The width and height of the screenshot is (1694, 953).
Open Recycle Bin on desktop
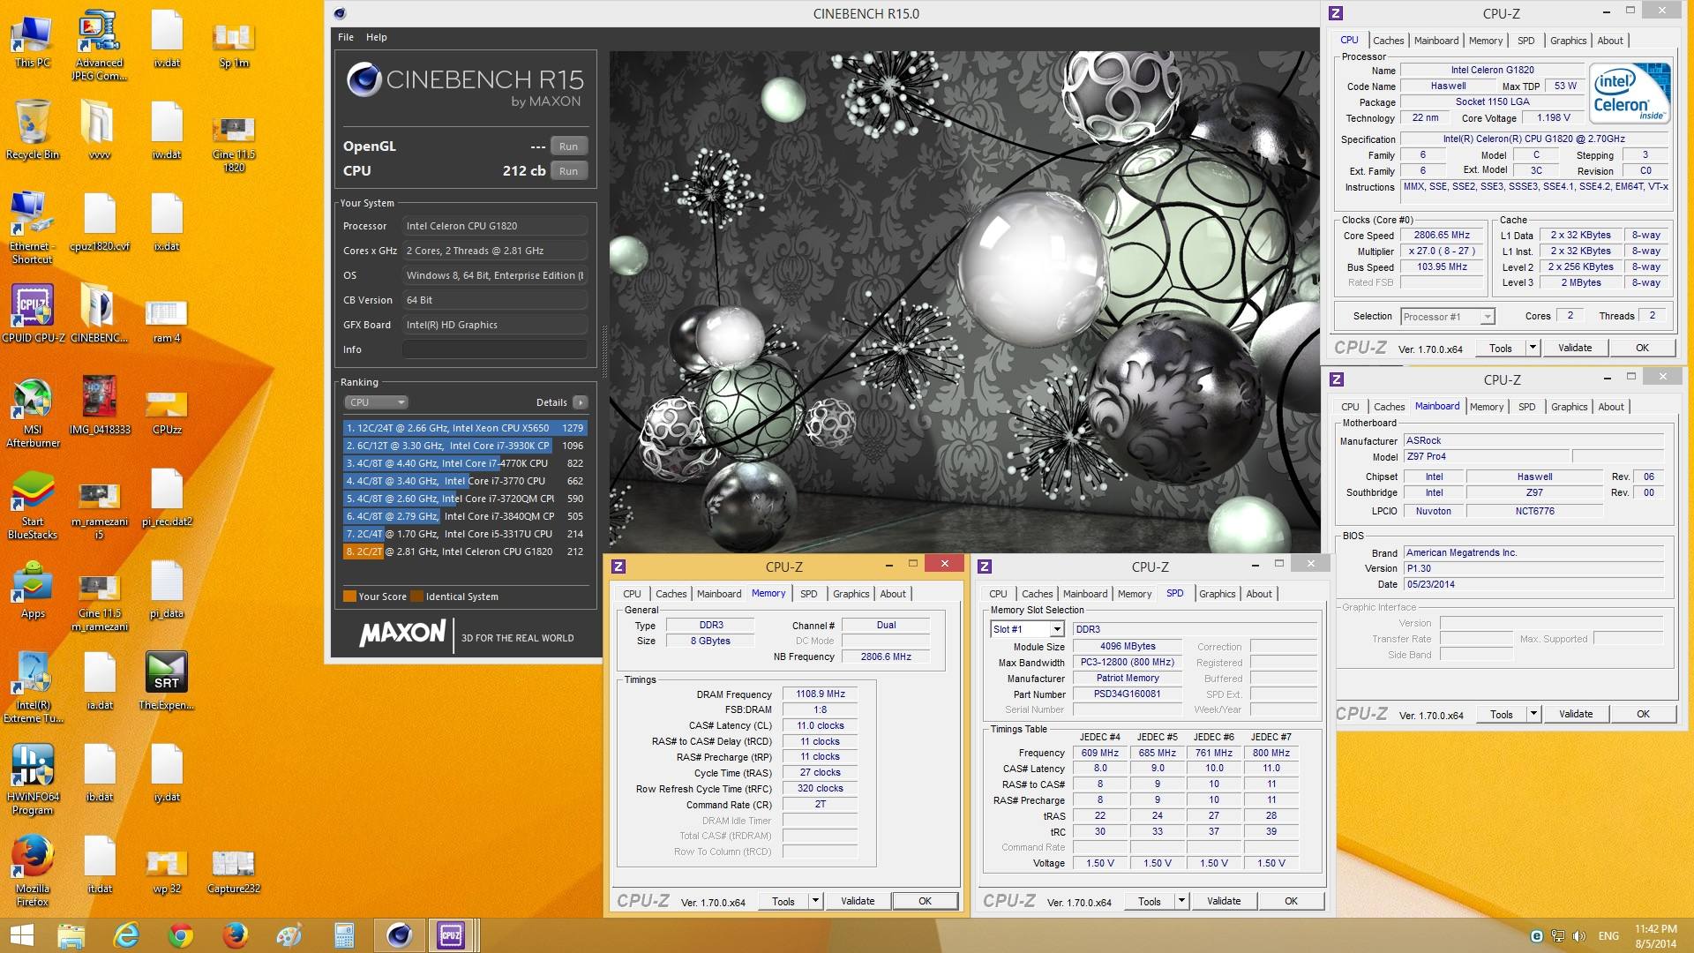[33, 131]
